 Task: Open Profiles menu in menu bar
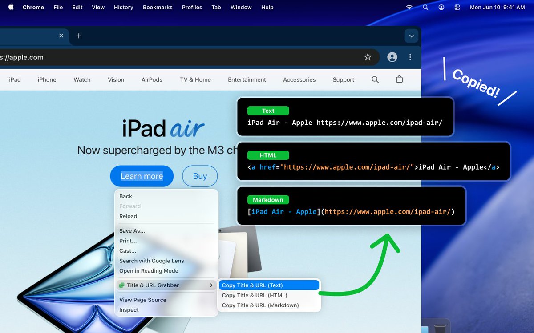tap(192, 7)
